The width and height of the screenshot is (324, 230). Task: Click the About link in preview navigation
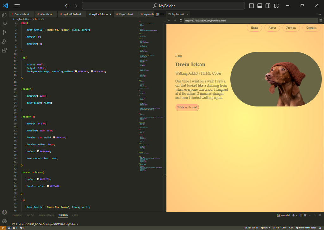[x=272, y=28]
